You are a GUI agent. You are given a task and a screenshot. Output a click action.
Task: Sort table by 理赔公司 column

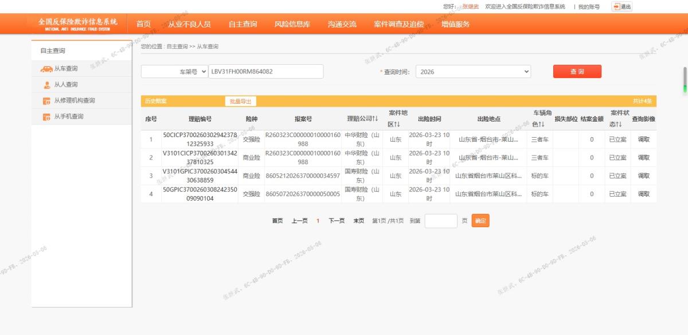point(362,119)
